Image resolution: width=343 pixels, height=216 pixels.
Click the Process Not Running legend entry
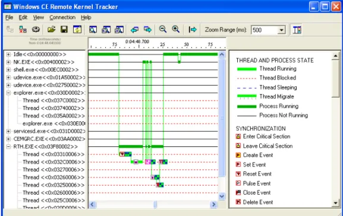pos(272,115)
